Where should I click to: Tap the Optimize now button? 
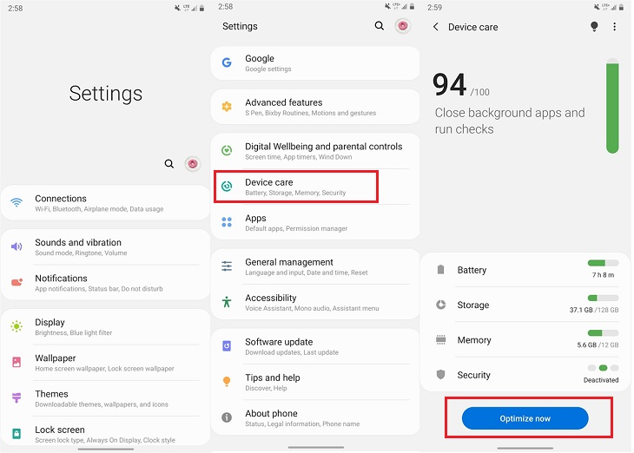[525, 418]
